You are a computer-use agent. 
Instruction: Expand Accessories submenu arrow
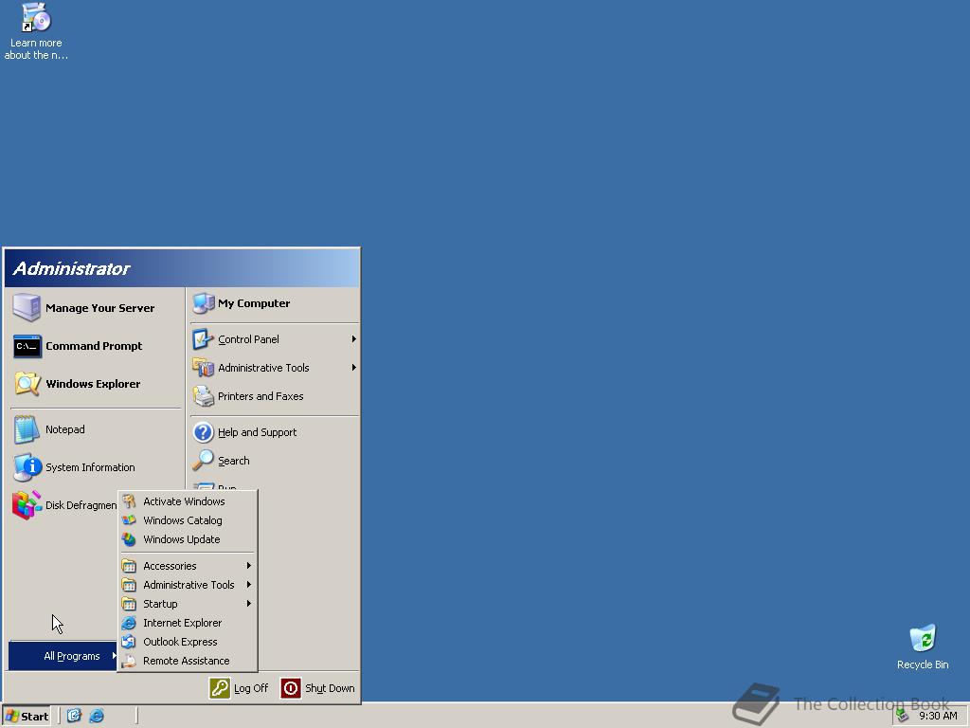coord(249,566)
